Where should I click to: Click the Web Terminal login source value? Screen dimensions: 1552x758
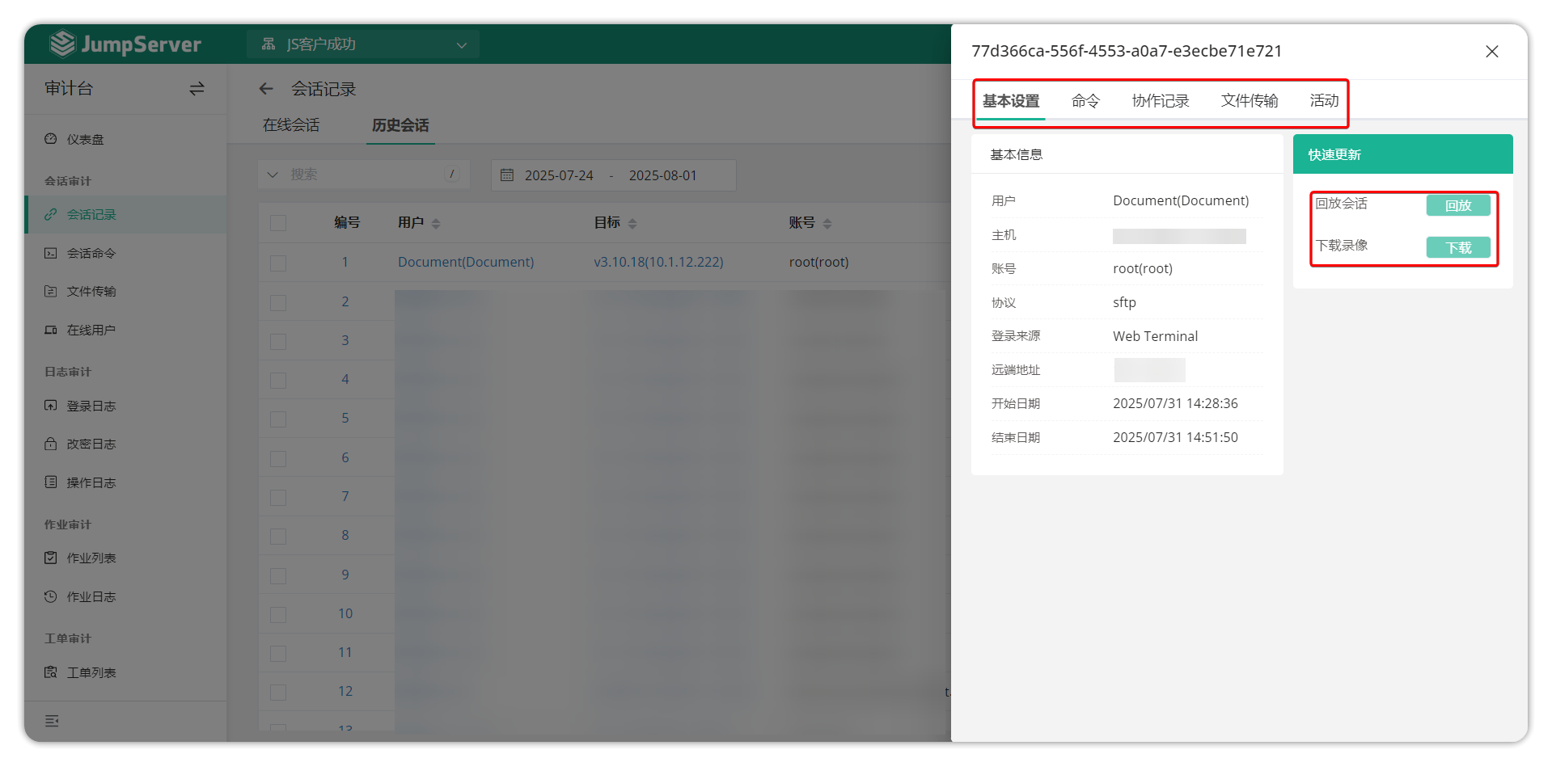[x=1155, y=336]
